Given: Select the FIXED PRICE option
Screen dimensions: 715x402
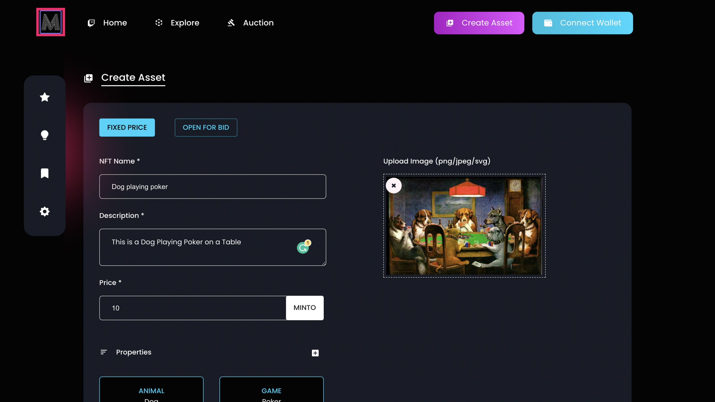Looking at the screenshot, I should coord(127,128).
